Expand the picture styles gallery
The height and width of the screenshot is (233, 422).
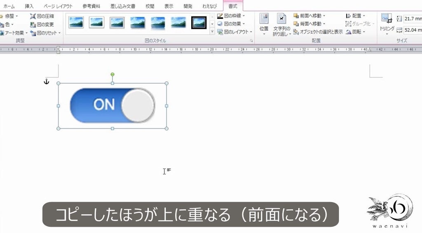212,32
